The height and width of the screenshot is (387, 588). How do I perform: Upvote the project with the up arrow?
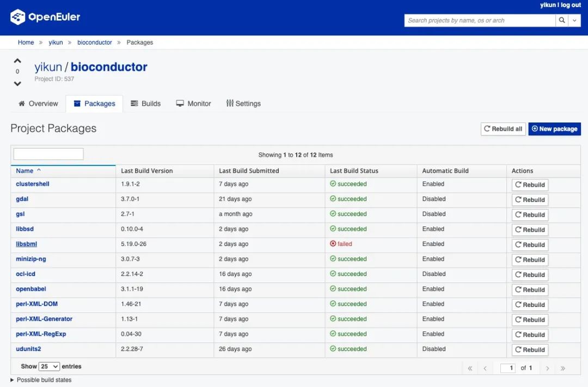(x=17, y=61)
